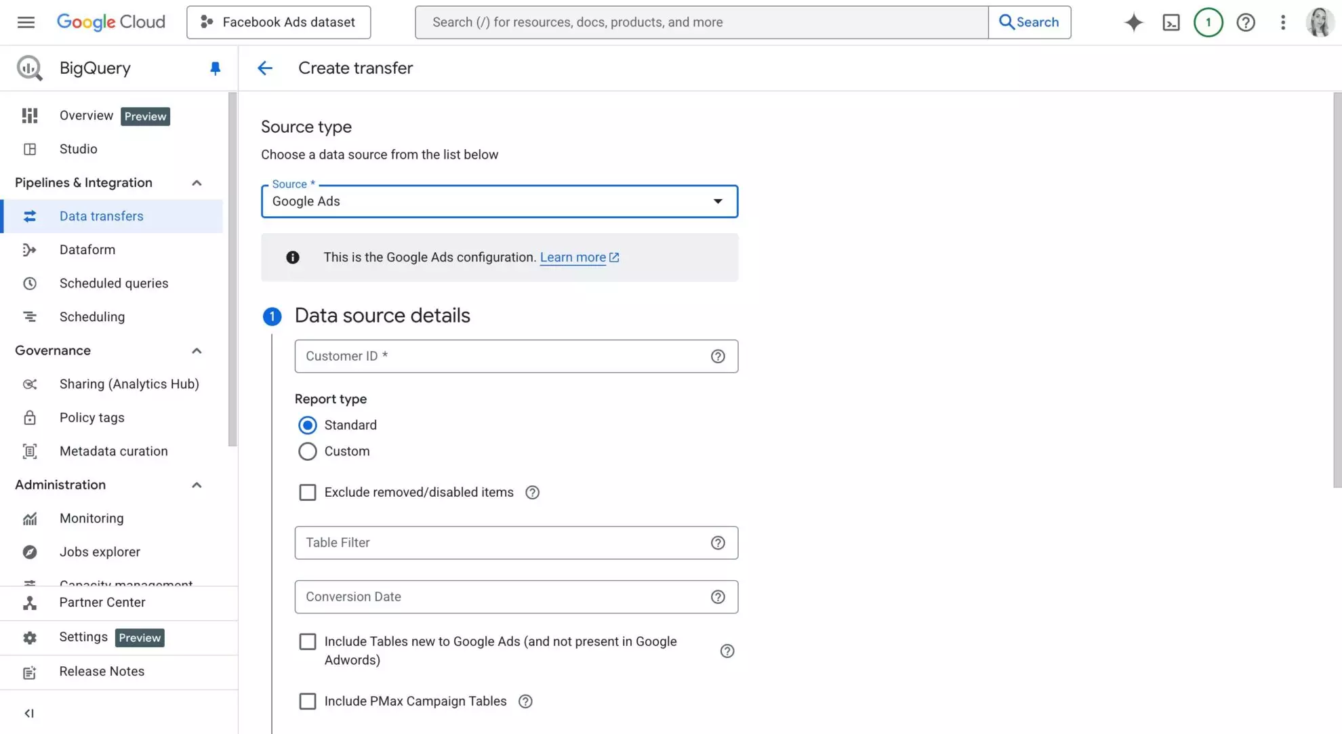1342x734 pixels.
Task: Click the Learn more link
Action: 573,257
